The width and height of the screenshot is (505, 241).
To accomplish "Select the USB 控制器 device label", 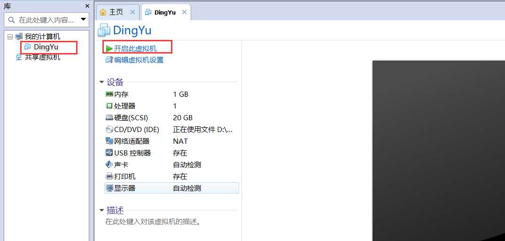I will (x=132, y=153).
